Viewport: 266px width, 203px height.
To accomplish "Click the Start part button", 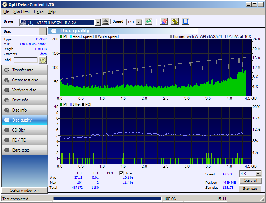I will [x=250, y=189].
